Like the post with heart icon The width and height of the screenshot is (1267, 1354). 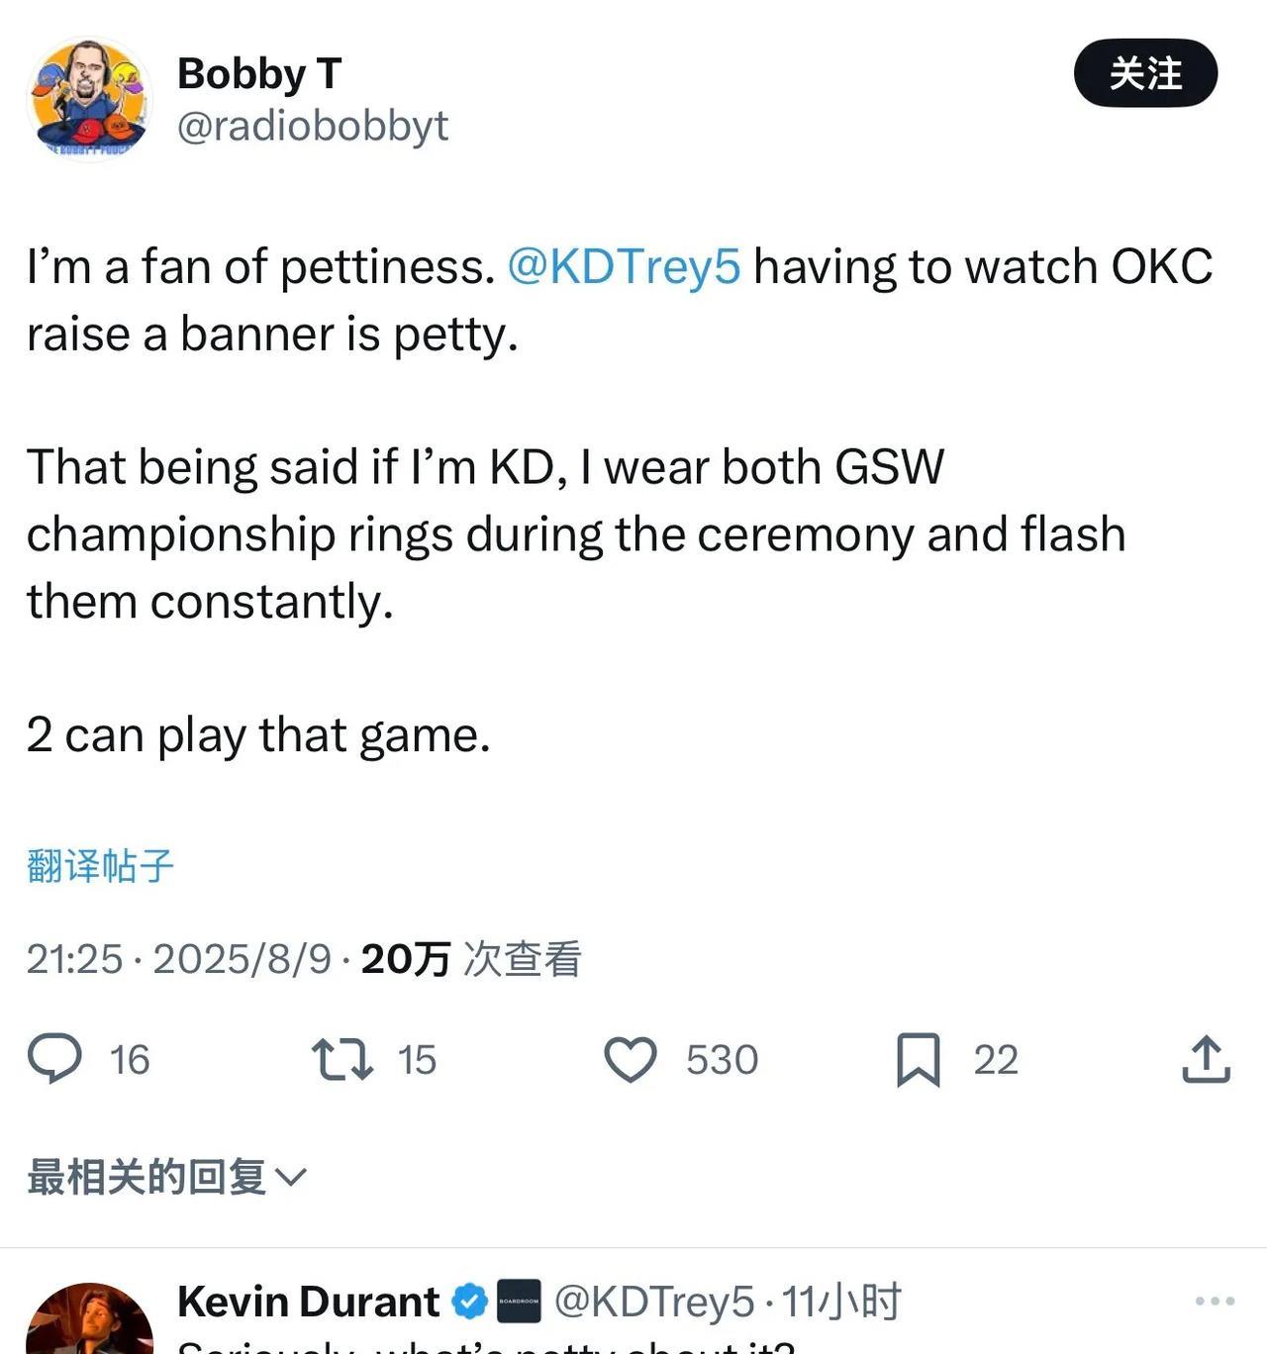tap(631, 1059)
